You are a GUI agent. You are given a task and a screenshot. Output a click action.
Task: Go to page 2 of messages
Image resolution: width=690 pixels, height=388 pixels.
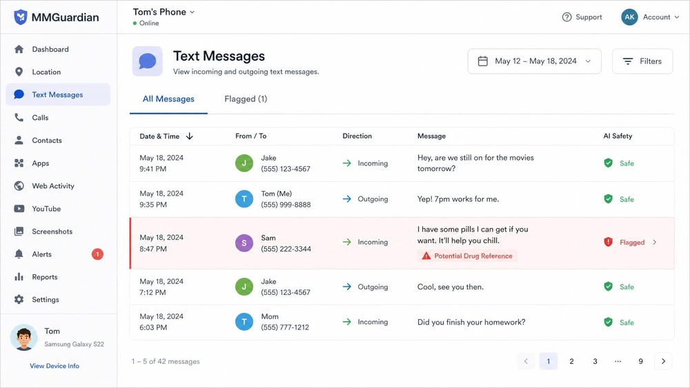click(571, 361)
